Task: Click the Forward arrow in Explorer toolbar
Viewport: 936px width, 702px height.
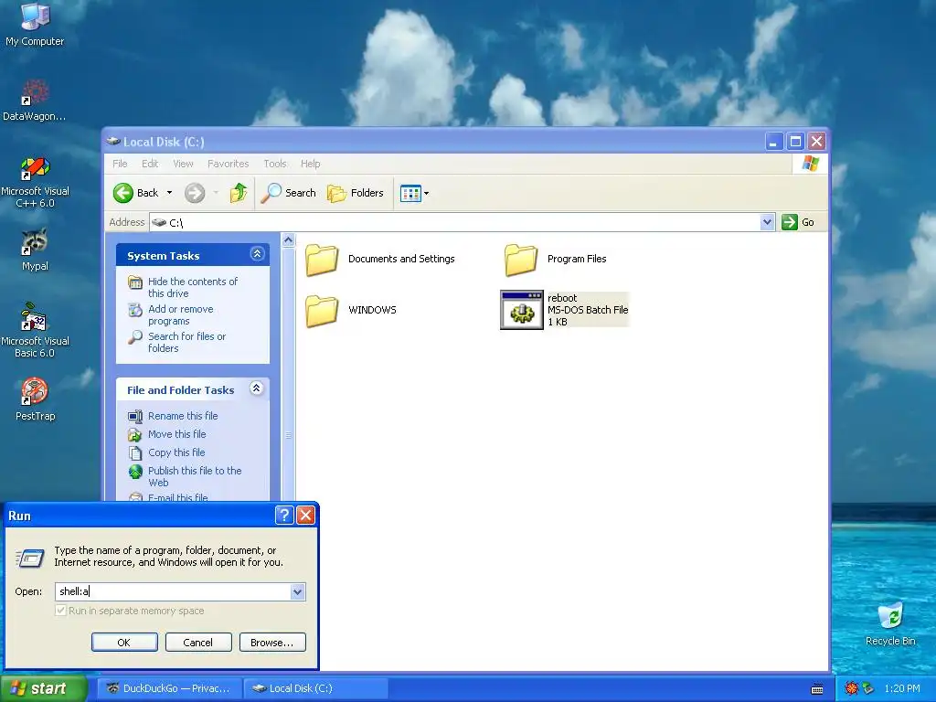Action: coord(195,193)
